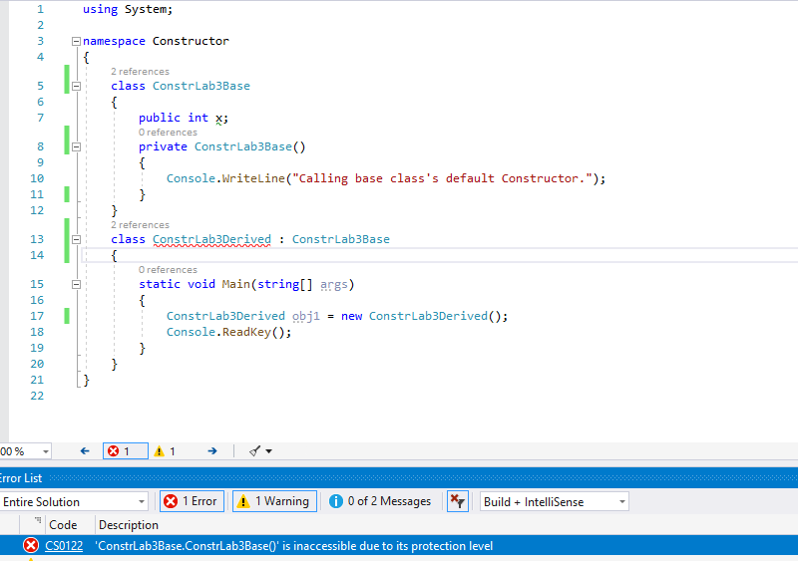Screen dimensions: 798x561
Task: Open the Build + IntelliSense dropdown
Action: [555, 502]
